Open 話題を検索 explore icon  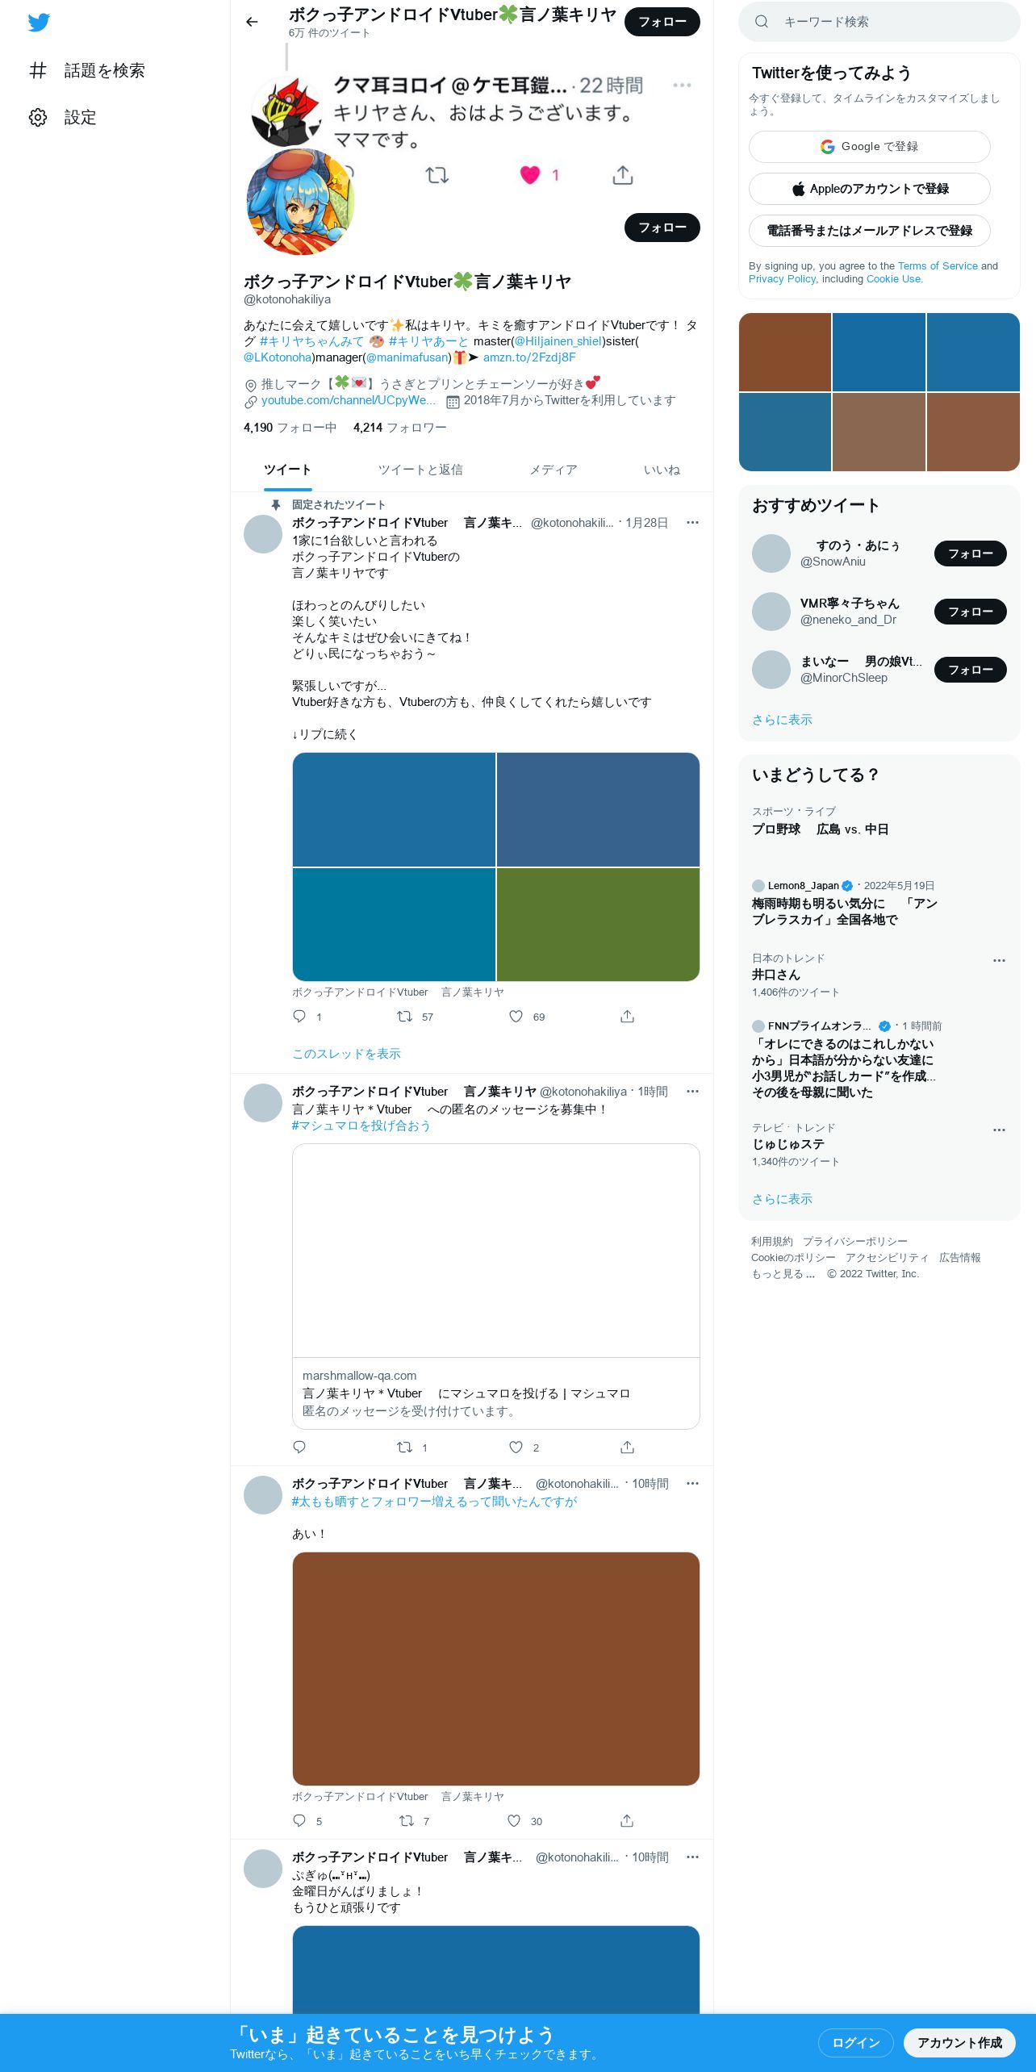point(38,70)
